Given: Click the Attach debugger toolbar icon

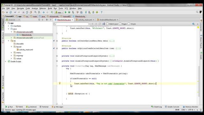Looking at the screenshot, I should click(x=73, y=12).
